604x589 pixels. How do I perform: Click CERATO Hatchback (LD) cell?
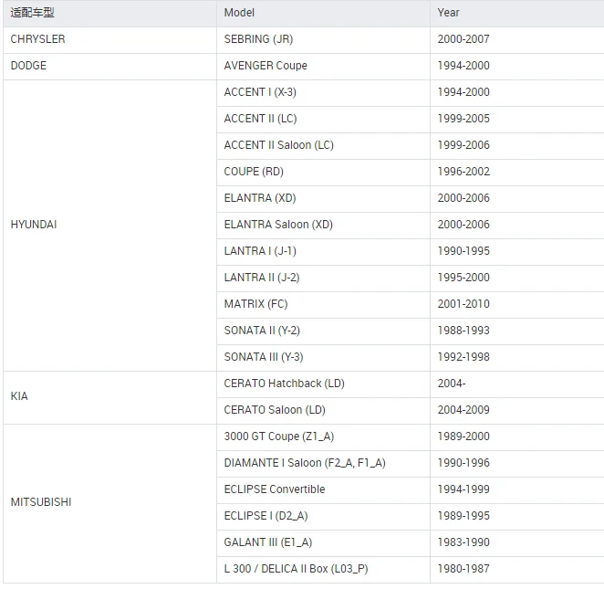click(323, 384)
